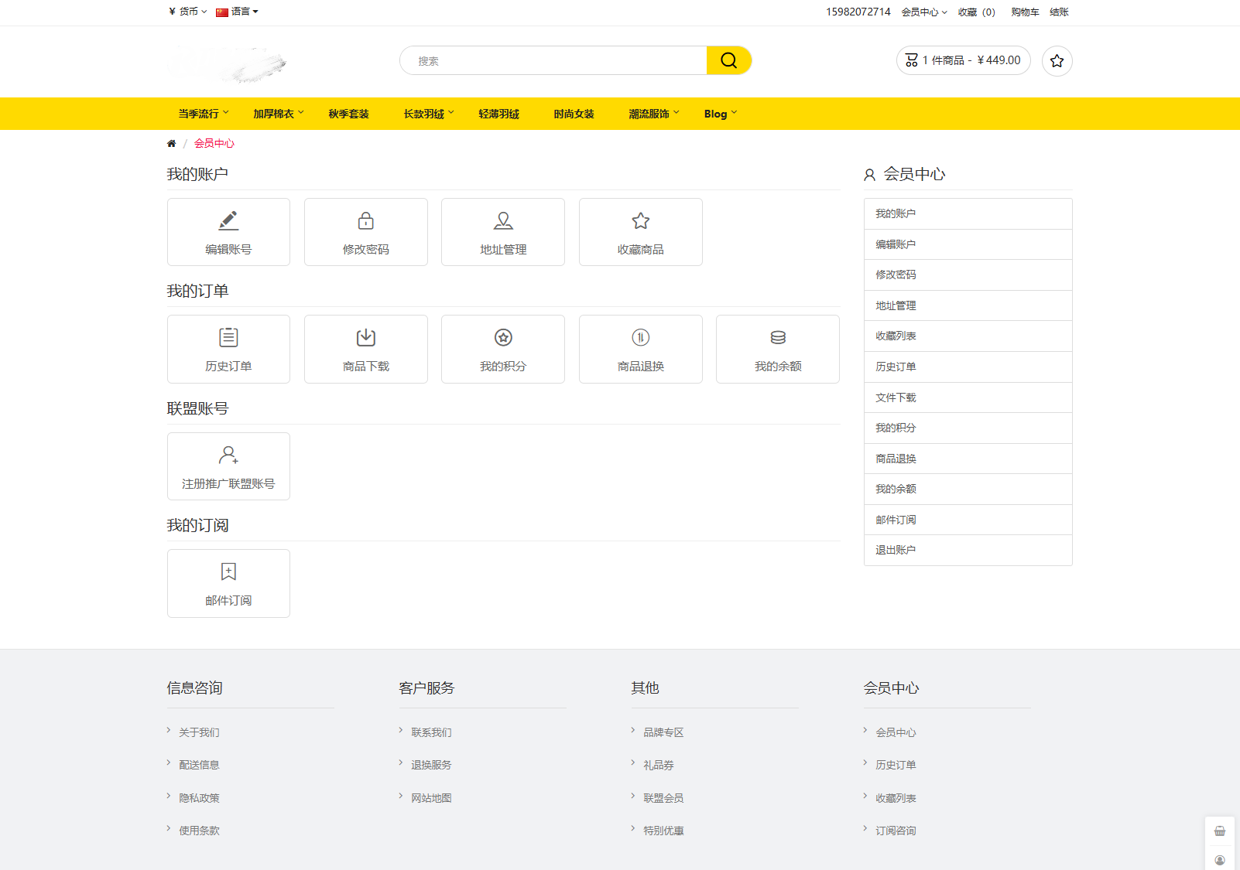Viewport: 1240px width, 870px height.
Task: Click 退出账户 in the sidebar
Action: tap(896, 550)
